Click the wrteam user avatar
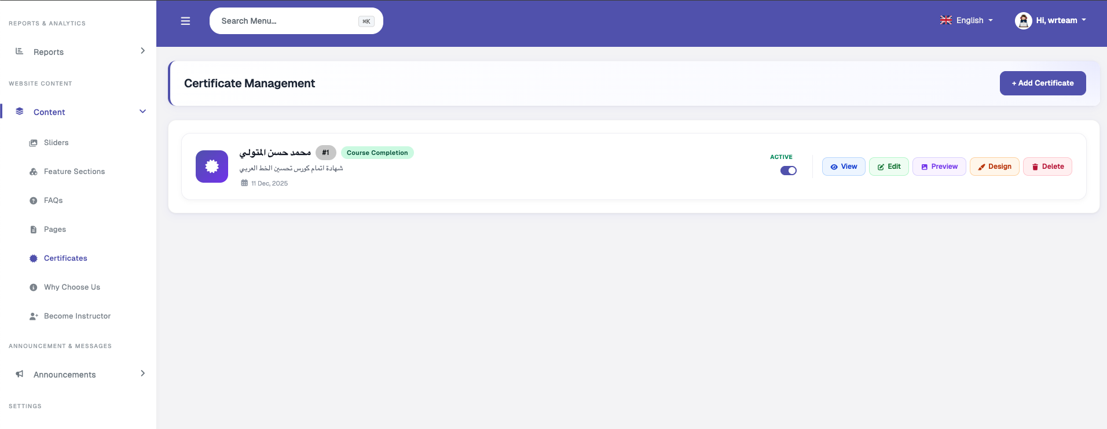1107x429 pixels. tap(1024, 21)
